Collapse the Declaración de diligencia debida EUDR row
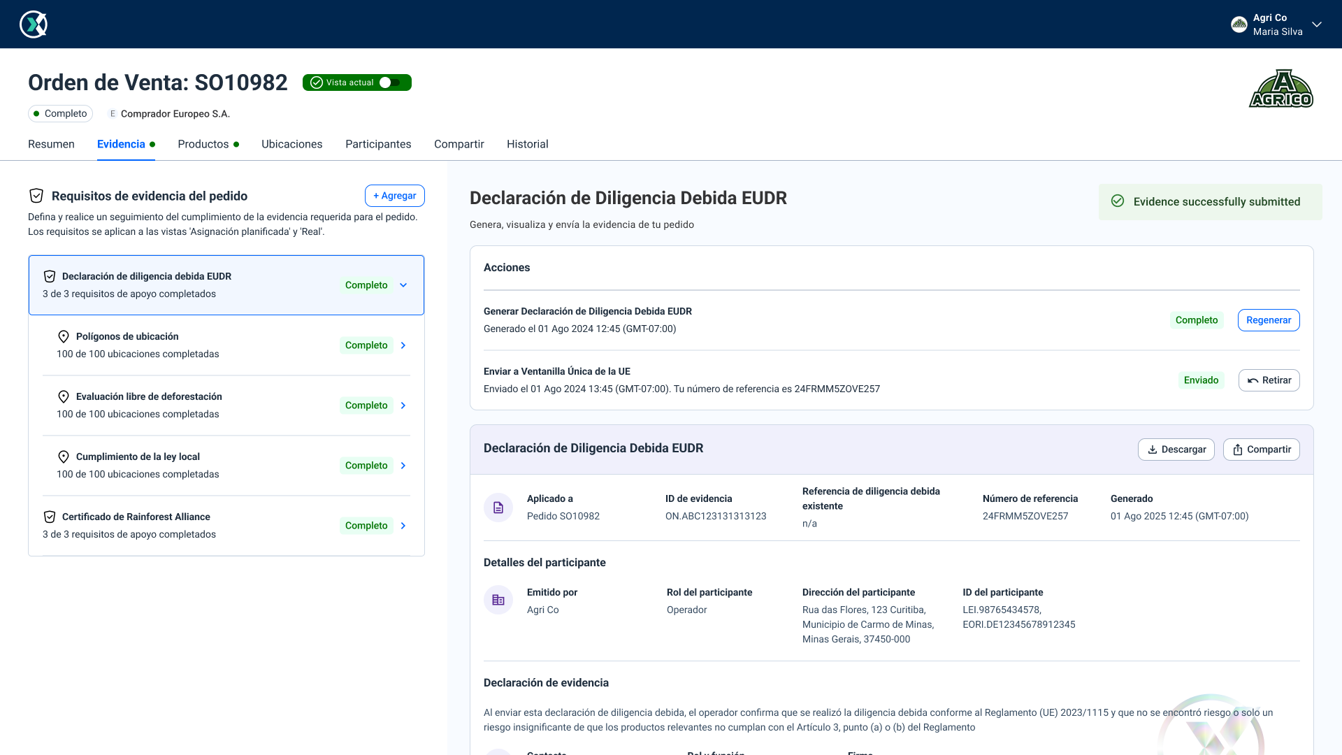The image size is (1342, 755). click(403, 285)
